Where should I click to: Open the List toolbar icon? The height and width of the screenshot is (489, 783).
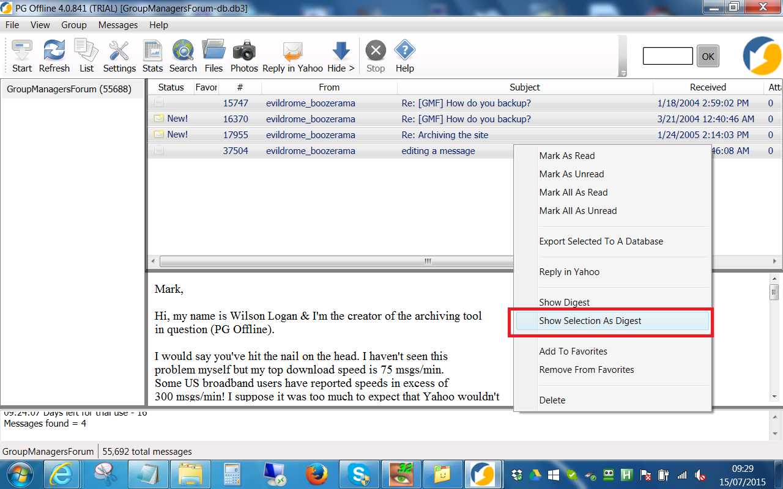coord(86,50)
